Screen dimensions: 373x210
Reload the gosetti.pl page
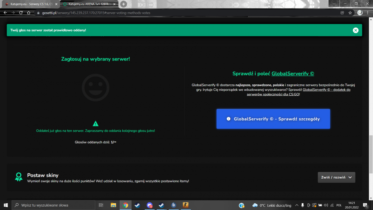tap(21, 13)
